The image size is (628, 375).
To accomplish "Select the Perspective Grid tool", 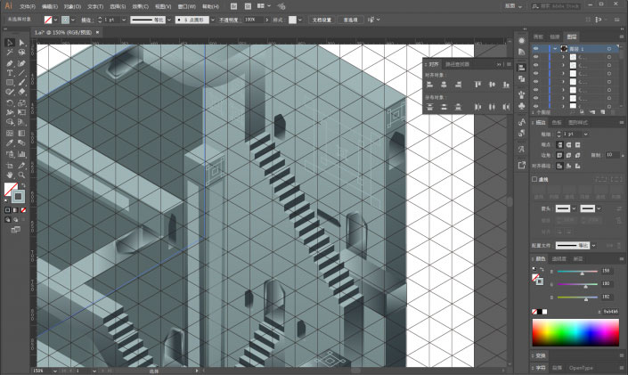I will [21, 122].
